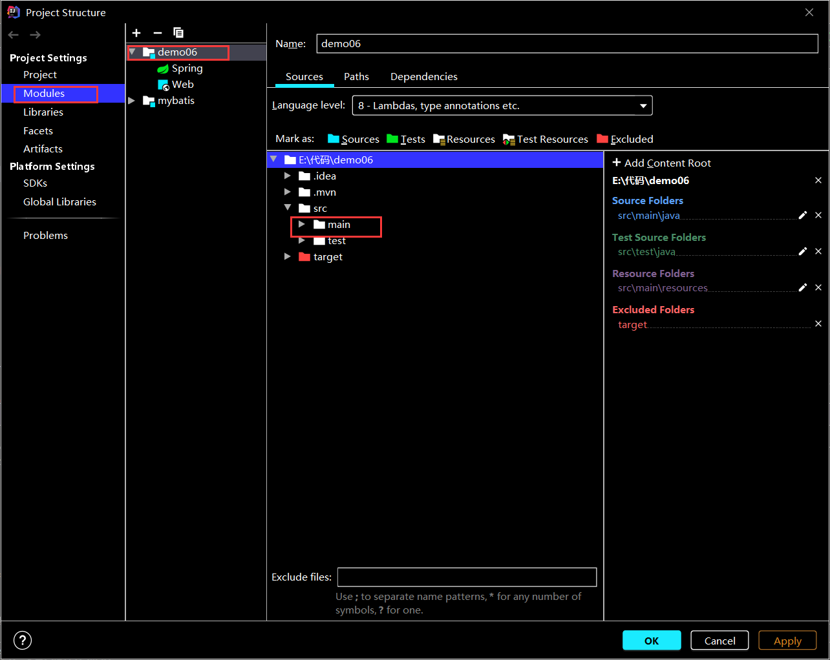Click Add Content Root

(x=662, y=163)
